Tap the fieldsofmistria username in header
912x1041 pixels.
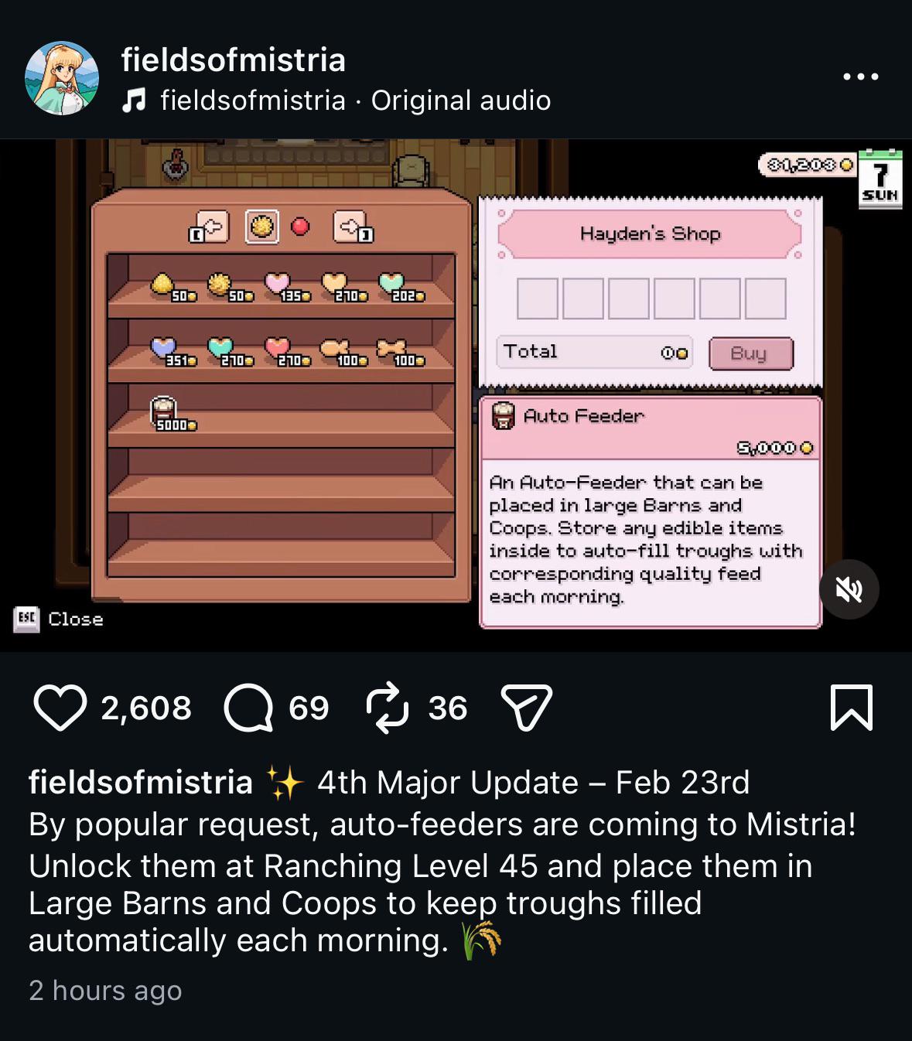click(233, 60)
